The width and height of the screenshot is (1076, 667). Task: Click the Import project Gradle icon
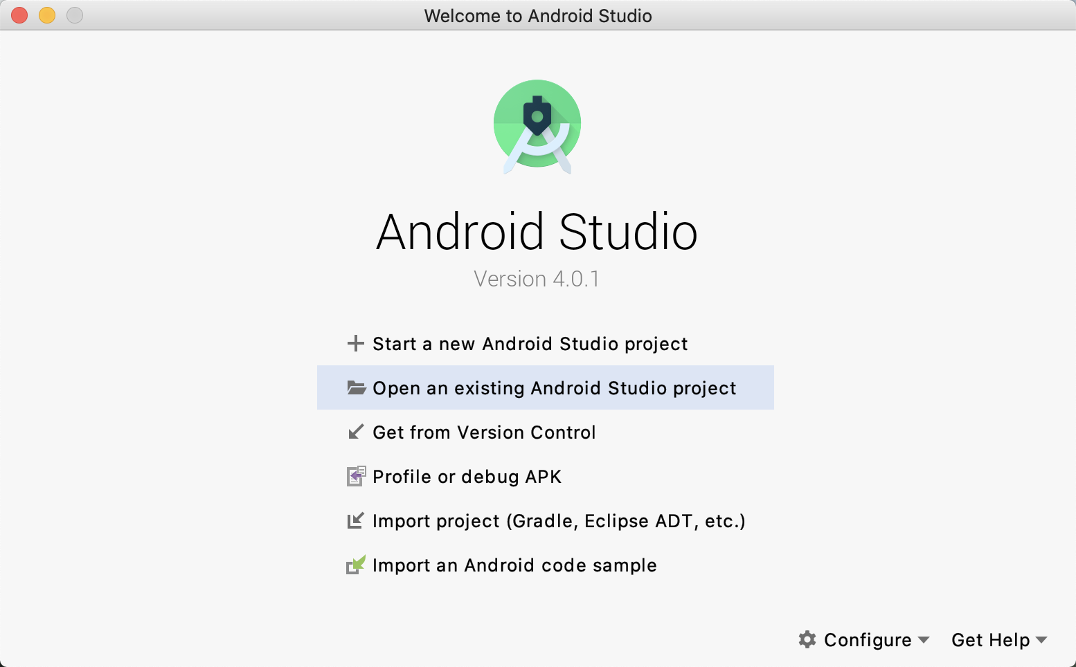(355, 520)
